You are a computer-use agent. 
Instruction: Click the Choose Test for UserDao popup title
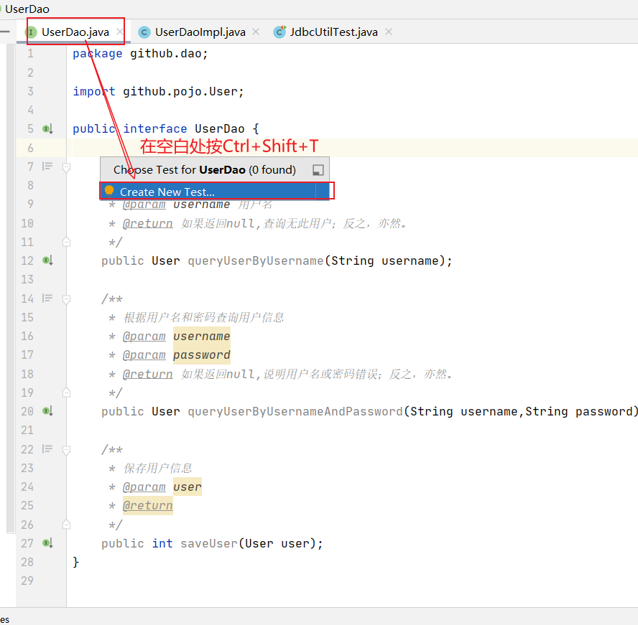click(x=205, y=170)
